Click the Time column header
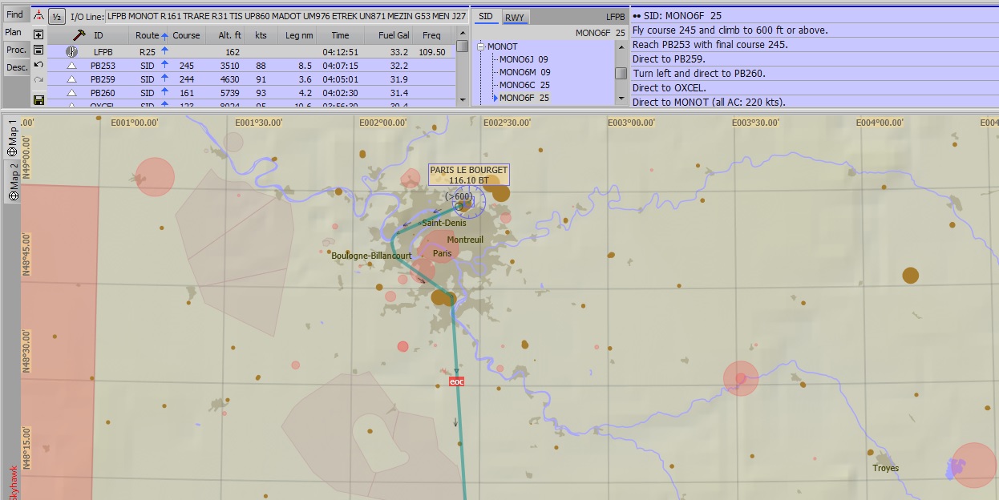Screen dimensions: 999x500 pyautogui.click(x=340, y=35)
